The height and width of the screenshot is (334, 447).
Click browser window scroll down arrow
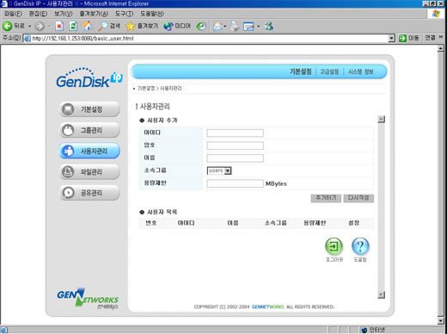pyautogui.click(x=441, y=320)
